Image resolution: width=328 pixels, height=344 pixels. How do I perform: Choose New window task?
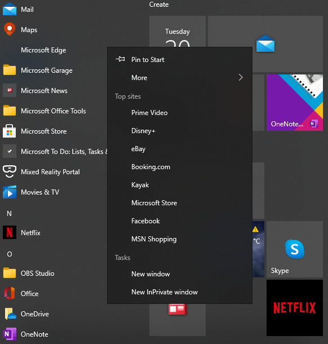pos(180,274)
